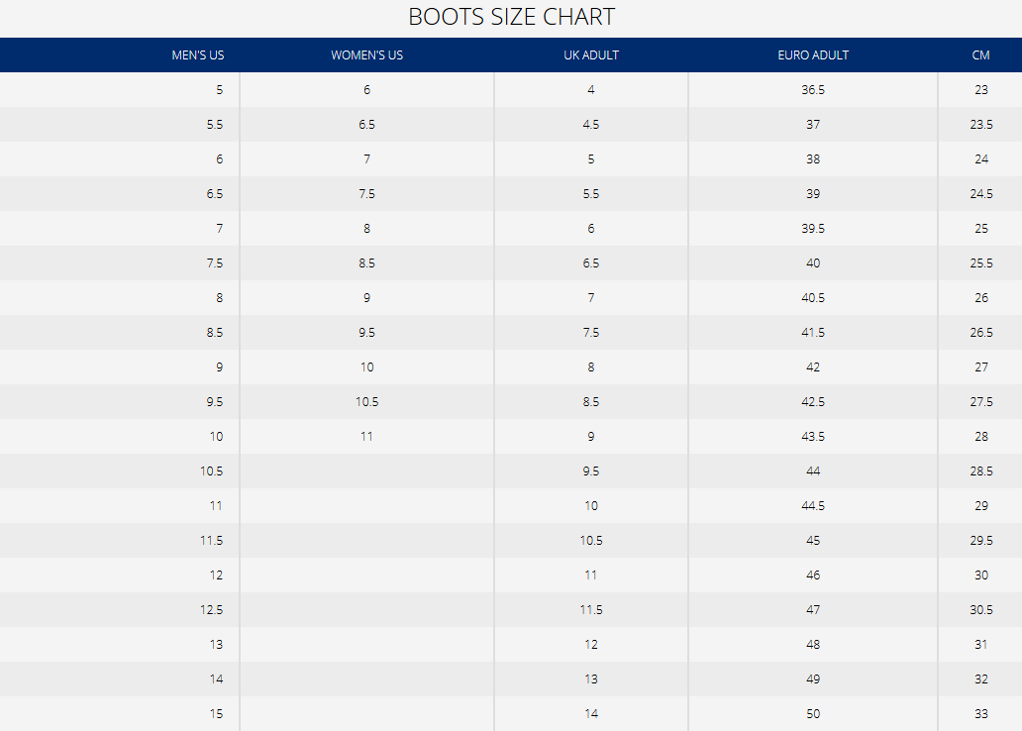Screen dimensions: 1022x731
Task: Select Euro Adult size 39.5 cell
Action: (813, 229)
